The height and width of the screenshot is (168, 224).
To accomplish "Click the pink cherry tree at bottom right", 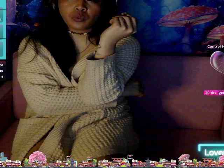I will click(x=184, y=159).
